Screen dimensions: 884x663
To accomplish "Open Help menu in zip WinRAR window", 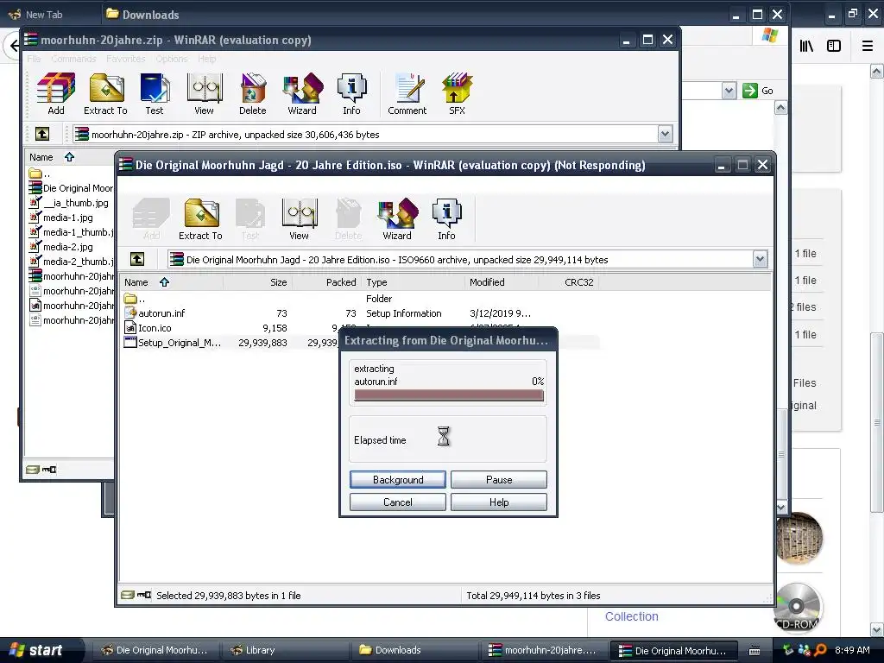I will click(207, 59).
